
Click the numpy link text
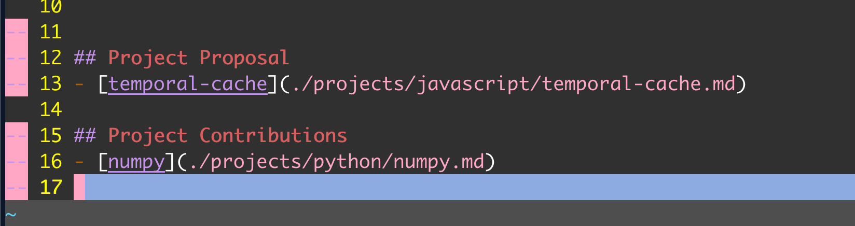(x=136, y=162)
